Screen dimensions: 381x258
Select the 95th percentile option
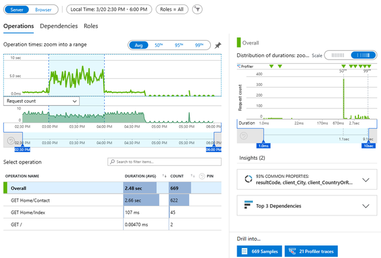click(x=179, y=45)
